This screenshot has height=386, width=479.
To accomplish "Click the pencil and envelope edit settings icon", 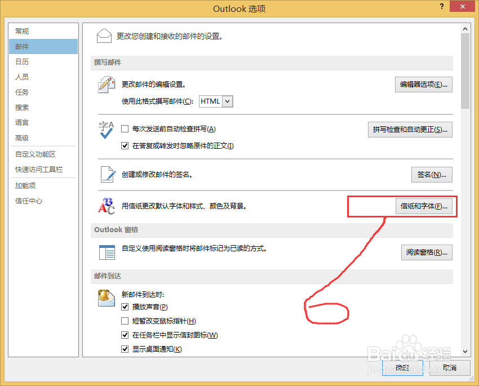I will (107, 85).
